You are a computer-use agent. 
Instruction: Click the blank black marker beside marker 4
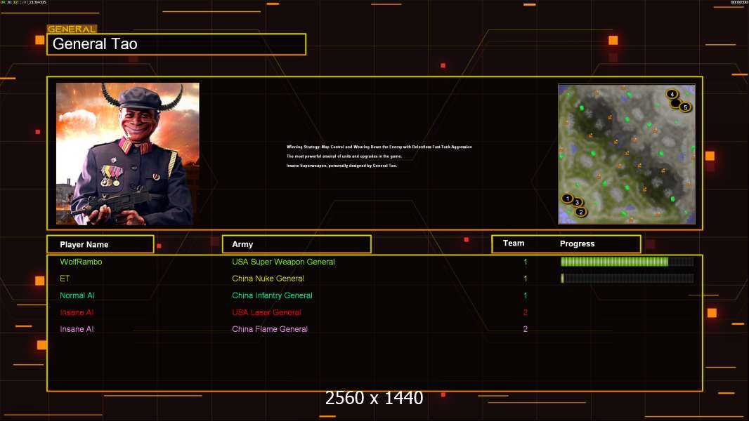click(x=675, y=103)
